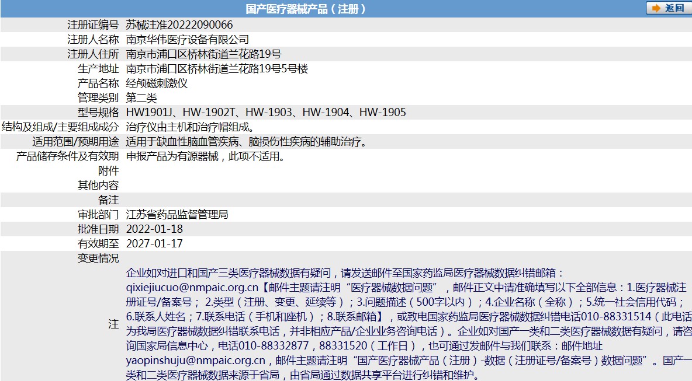Click the 返回 back button
This screenshot has height=381, width=692.
(x=668, y=8)
